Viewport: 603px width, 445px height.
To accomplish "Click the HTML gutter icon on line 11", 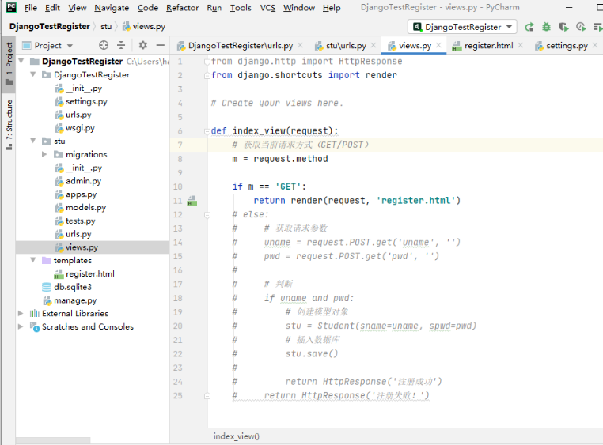I will click(192, 201).
